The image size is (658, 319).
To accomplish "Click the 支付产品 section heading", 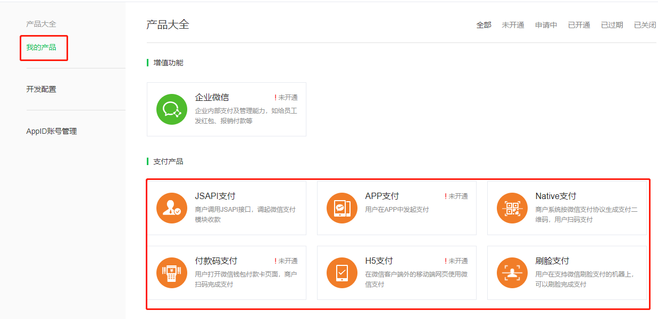I will click(168, 161).
